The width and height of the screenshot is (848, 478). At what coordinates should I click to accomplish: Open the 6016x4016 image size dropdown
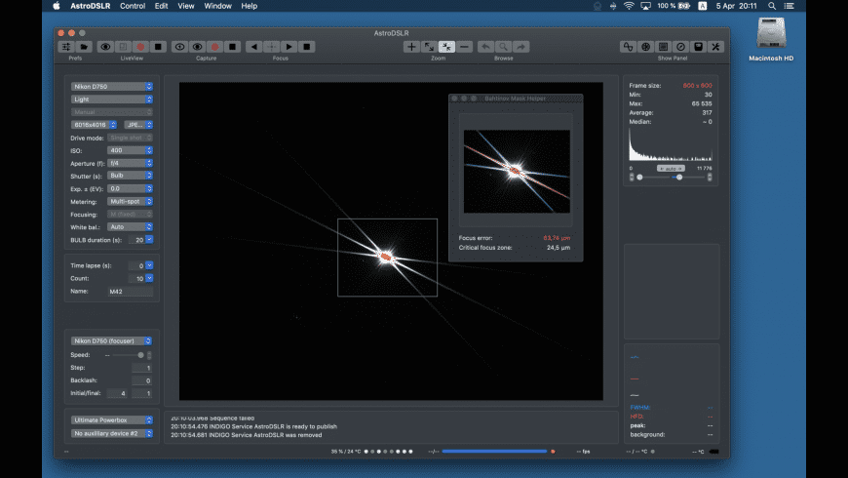point(94,125)
